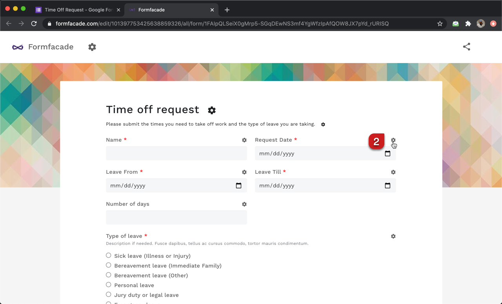The image size is (502, 304).
Task: Open the Type of leave settings gear
Action: (393, 236)
